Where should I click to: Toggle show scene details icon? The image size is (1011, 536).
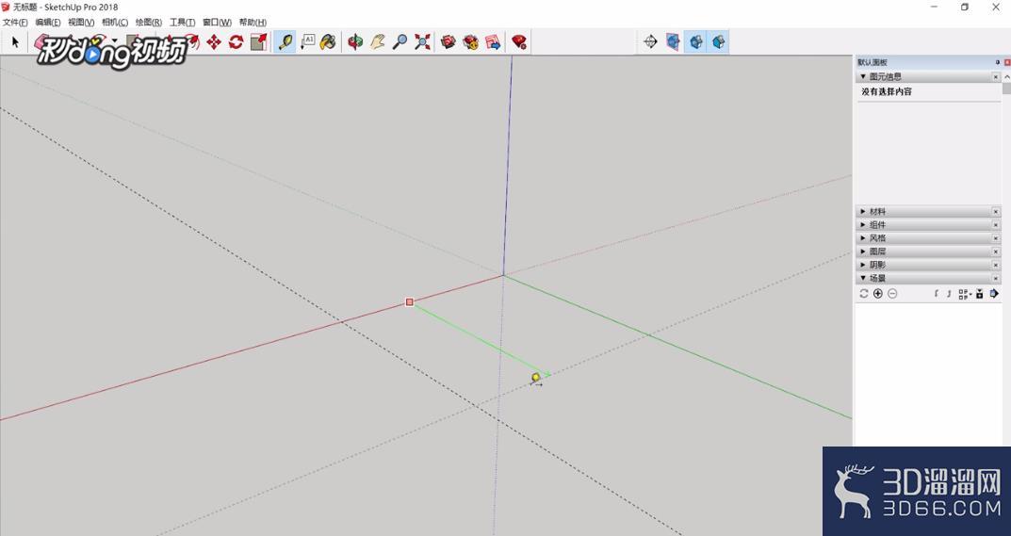979,294
